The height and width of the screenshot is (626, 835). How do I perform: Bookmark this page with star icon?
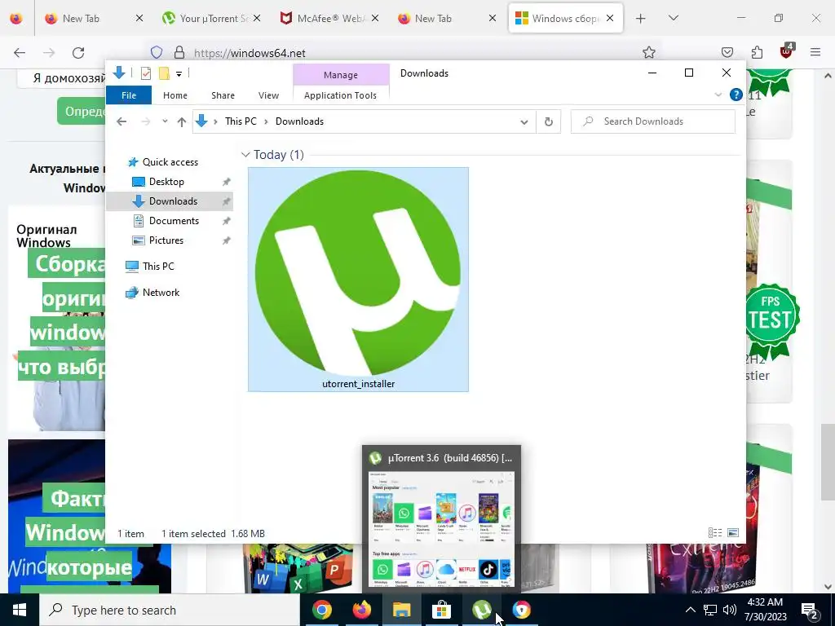click(648, 52)
